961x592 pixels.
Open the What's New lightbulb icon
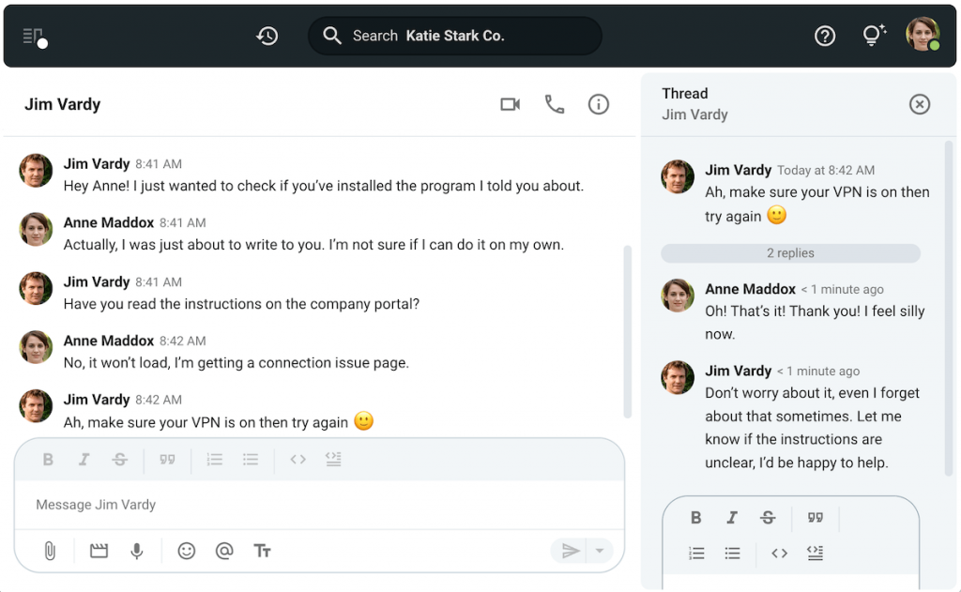point(874,36)
